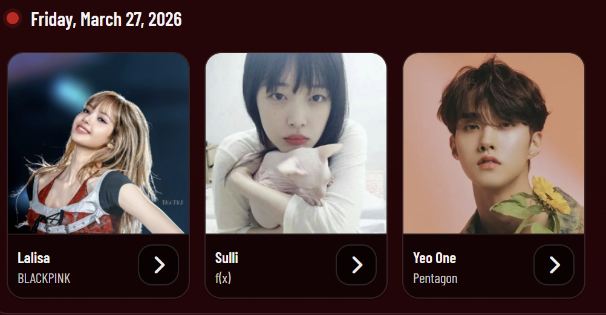Click the name Lalisa
Image resolution: width=606 pixels, height=315 pixels.
pos(34,258)
